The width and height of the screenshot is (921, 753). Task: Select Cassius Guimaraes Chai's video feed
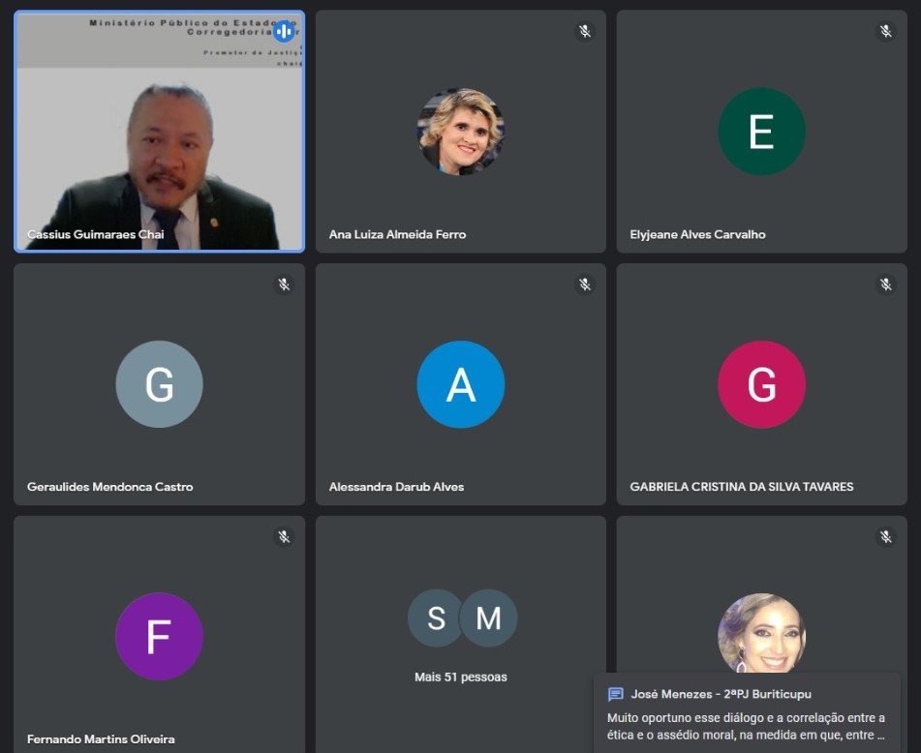[159, 145]
